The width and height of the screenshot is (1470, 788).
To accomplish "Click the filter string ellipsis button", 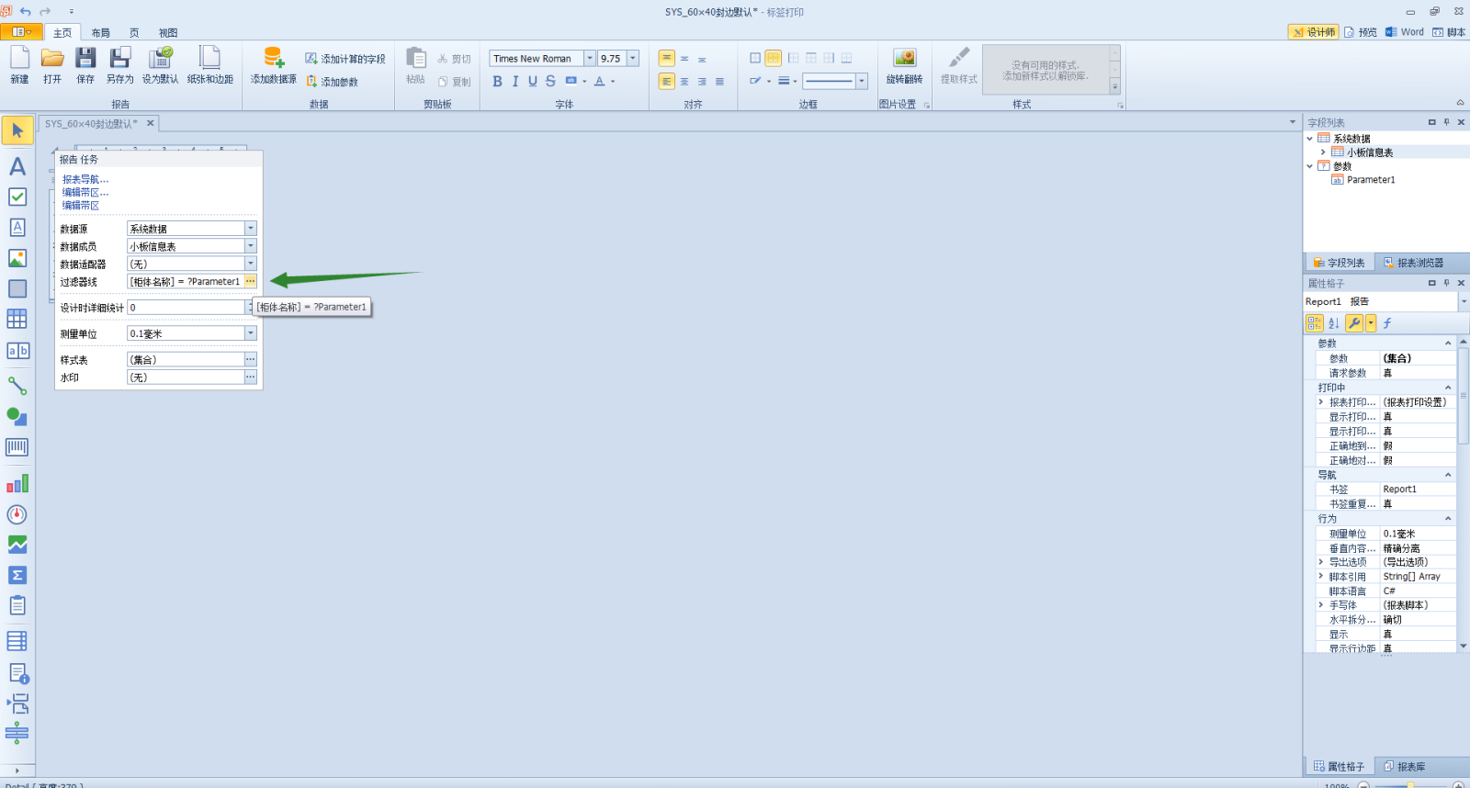I will pyautogui.click(x=250, y=282).
